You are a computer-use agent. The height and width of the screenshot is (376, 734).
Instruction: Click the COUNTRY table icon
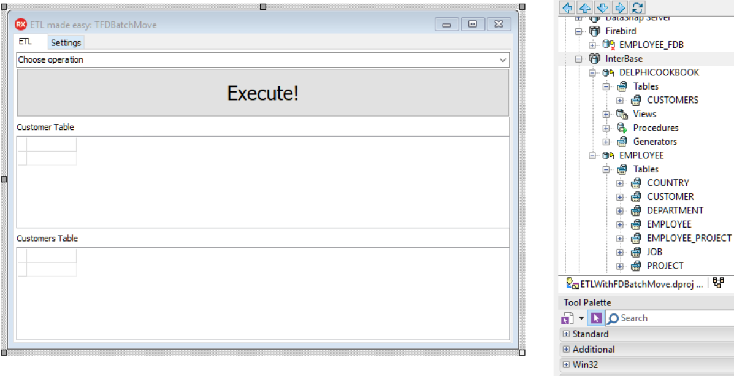point(636,183)
